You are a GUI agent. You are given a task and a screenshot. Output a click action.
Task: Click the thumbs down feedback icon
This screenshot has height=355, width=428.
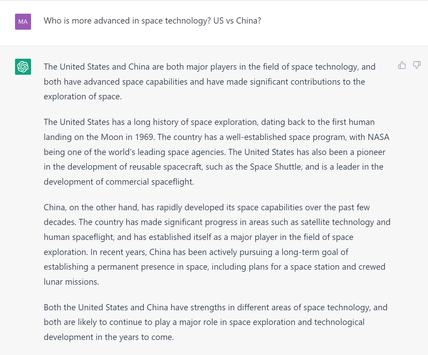tap(417, 65)
